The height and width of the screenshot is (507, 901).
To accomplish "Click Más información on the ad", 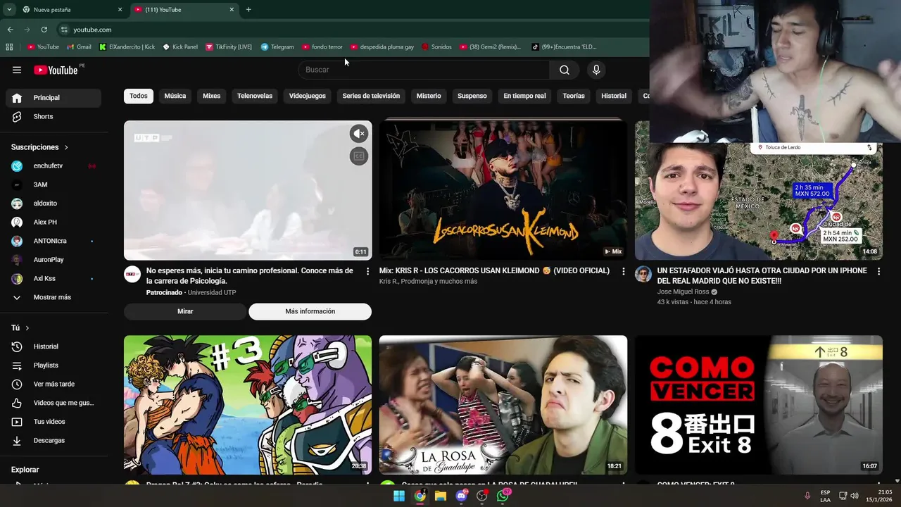I will coord(310,311).
